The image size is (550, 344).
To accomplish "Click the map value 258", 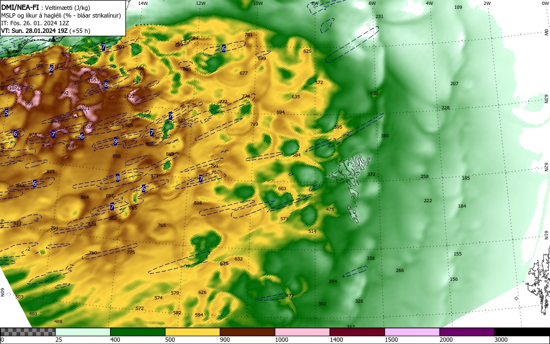I will coord(425,176).
